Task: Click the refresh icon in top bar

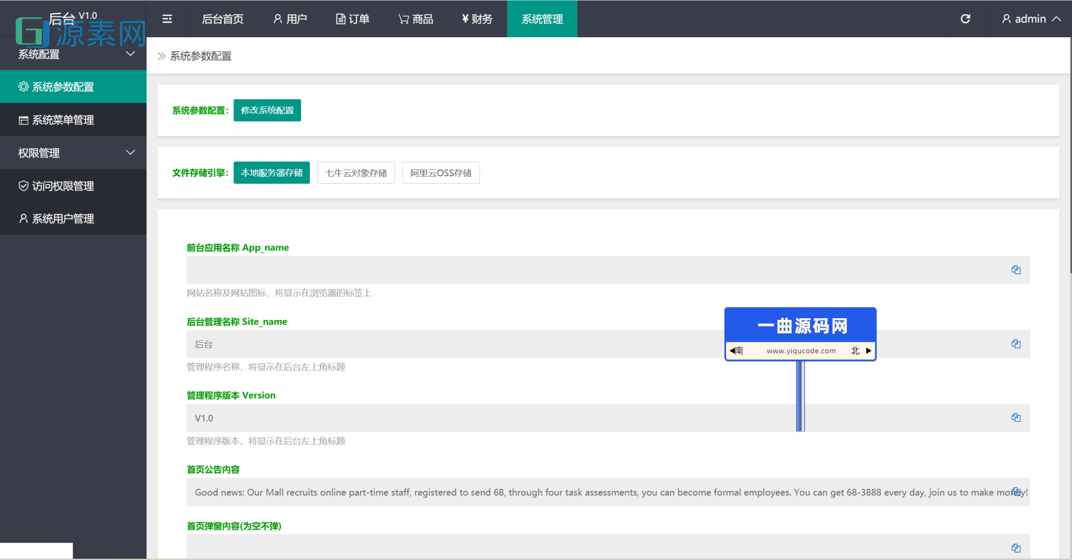Action: pos(965,19)
